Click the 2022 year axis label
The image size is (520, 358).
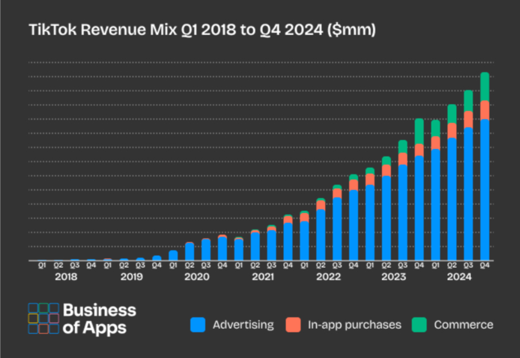(329, 276)
